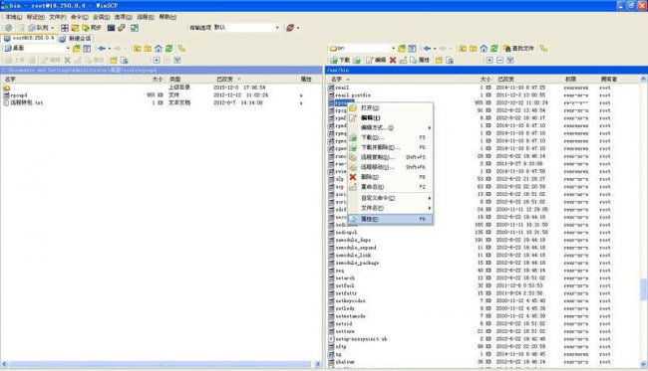
Task: Expand the 文件名 submenu in context menu
Action: click(391, 208)
